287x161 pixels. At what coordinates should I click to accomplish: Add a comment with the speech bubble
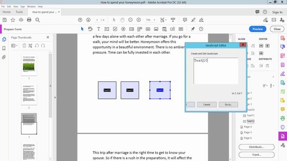pyautogui.click(x=185, y=20)
